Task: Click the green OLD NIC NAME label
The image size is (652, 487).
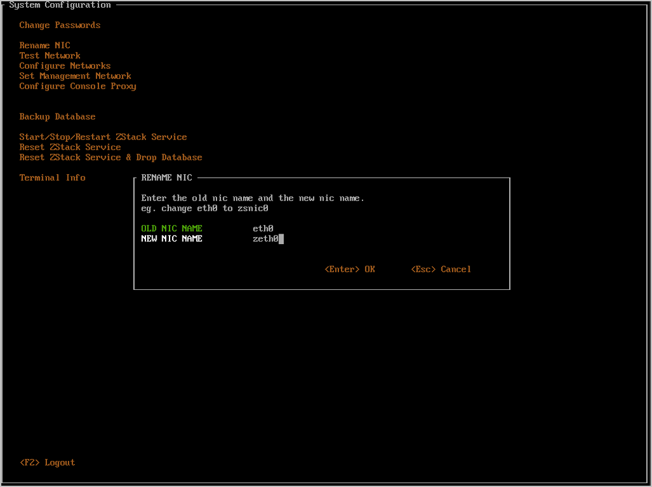Action: 171,228
